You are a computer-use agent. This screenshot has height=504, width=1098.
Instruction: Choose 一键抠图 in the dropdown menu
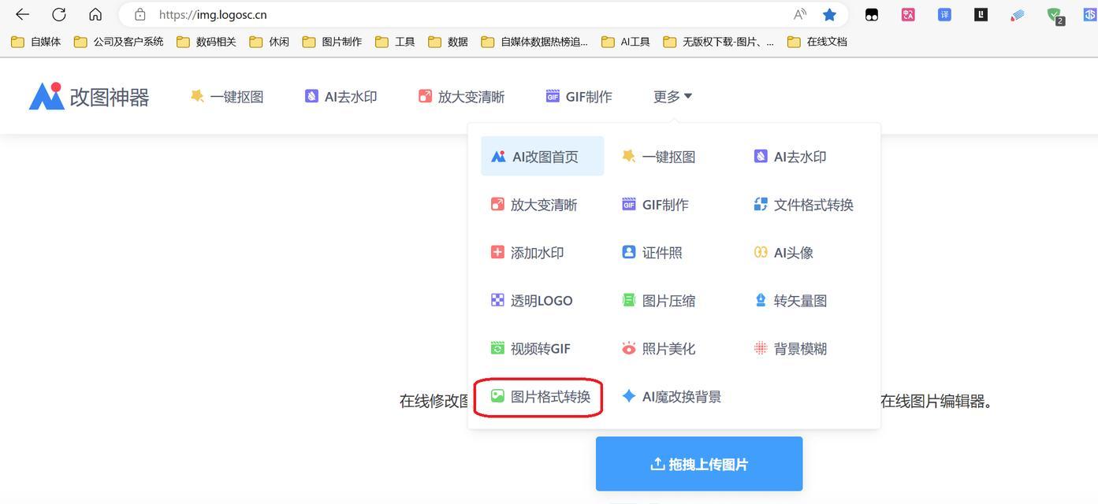tap(658, 157)
